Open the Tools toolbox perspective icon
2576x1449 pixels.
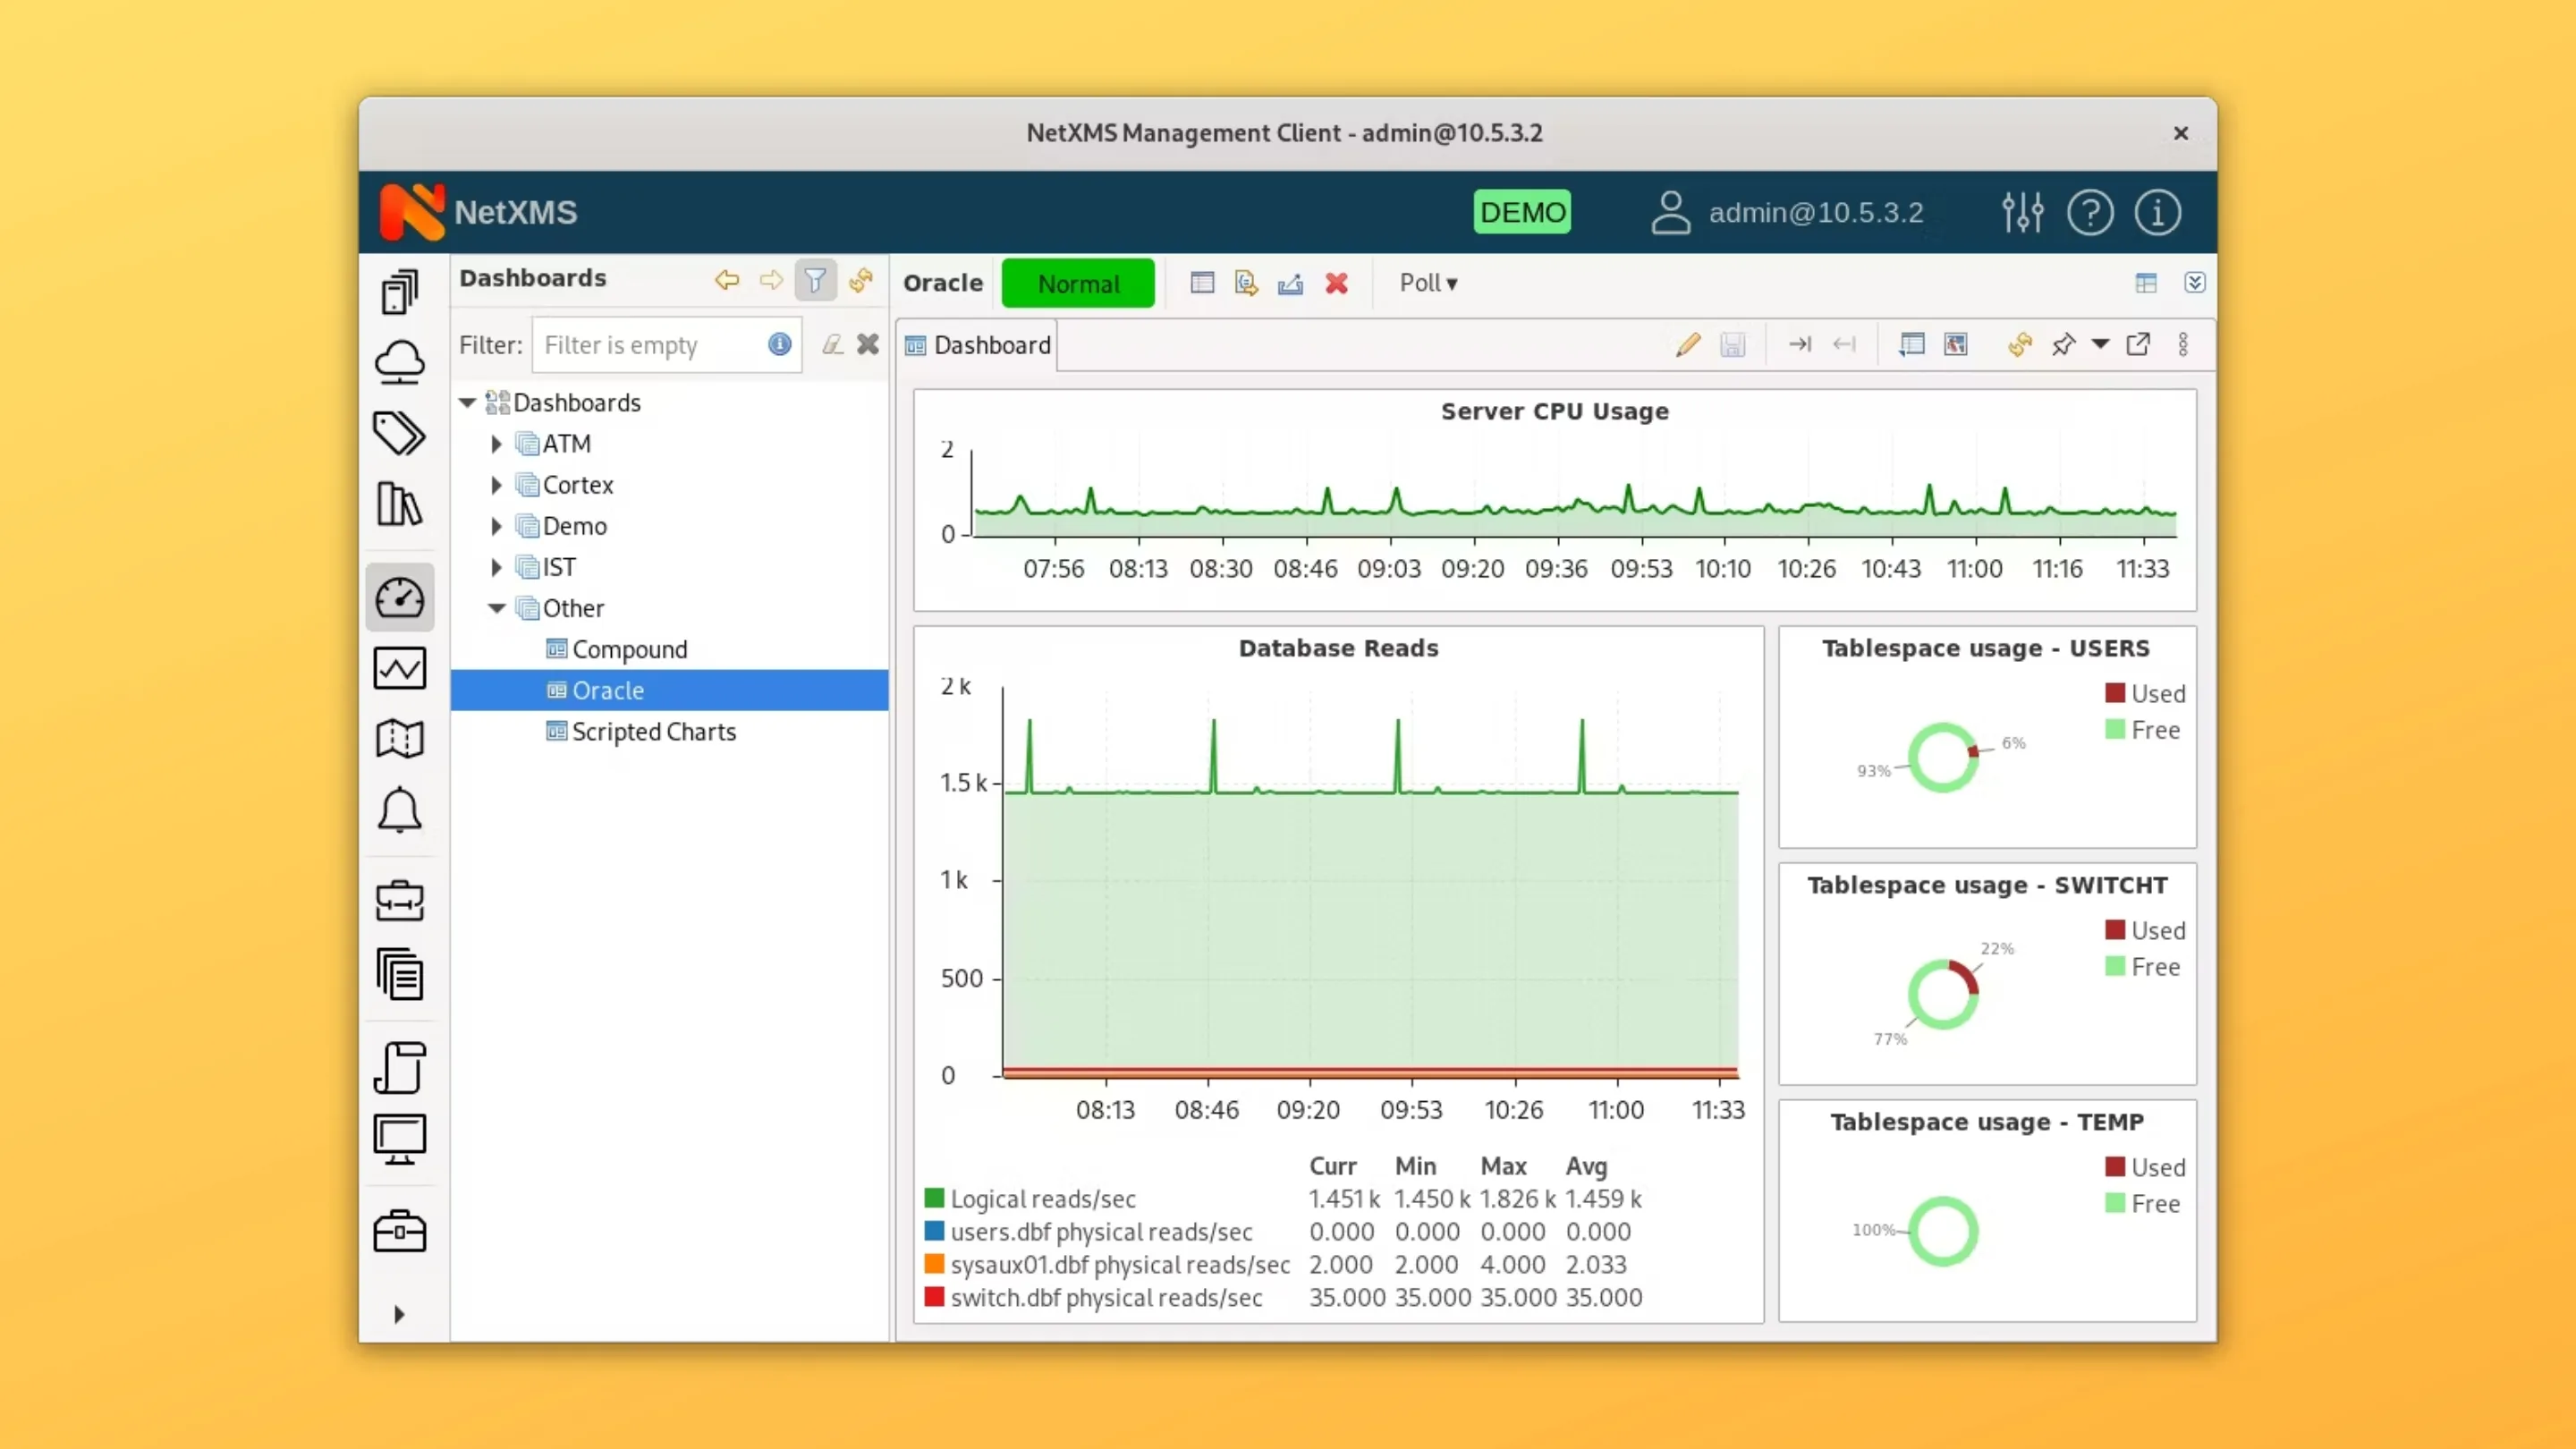click(400, 1231)
